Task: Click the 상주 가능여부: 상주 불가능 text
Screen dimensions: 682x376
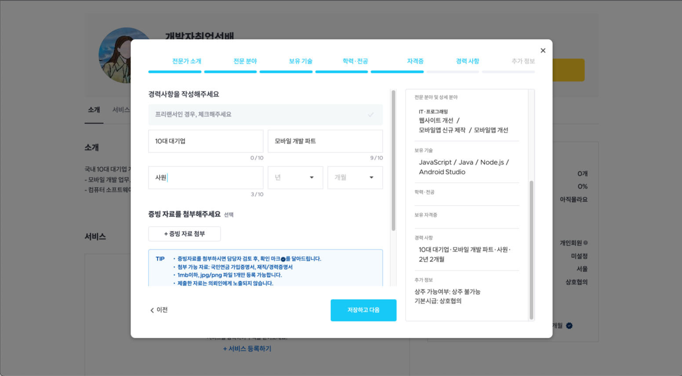Action: 447,292
